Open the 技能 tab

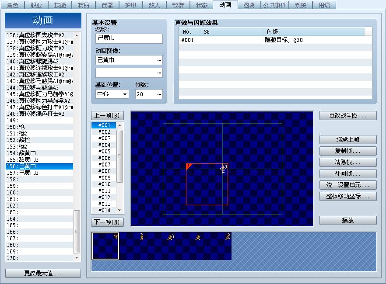pos(60,5)
